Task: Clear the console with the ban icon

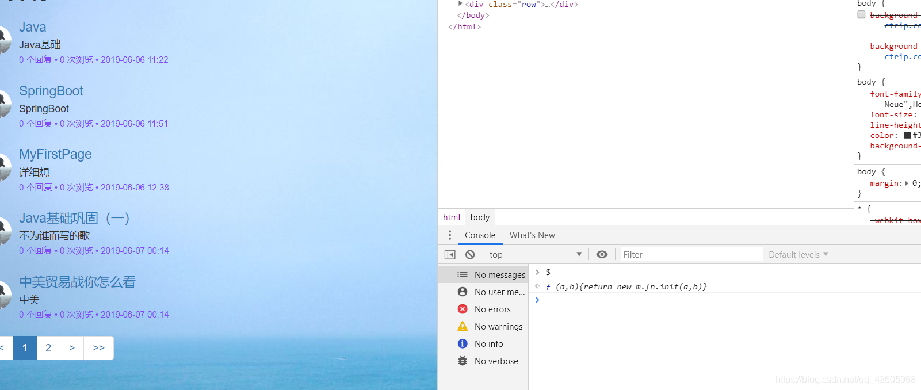Action: point(470,255)
